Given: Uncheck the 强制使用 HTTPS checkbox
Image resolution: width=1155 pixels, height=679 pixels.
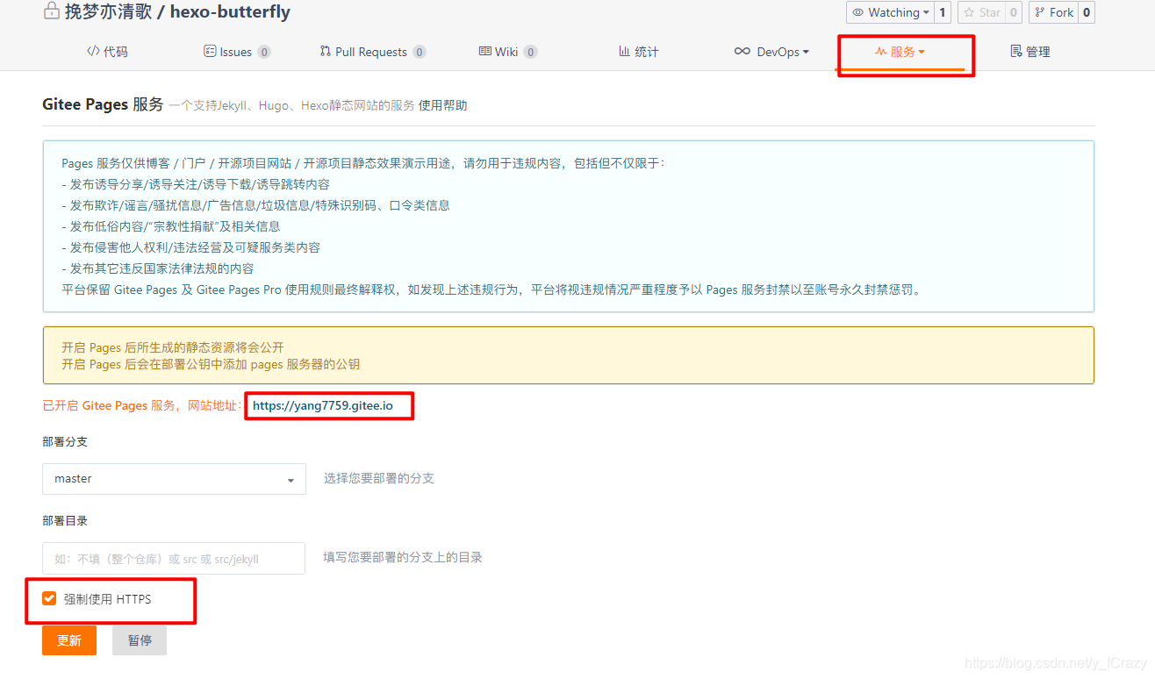Looking at the screenshot, I should (x=50, y=599).
